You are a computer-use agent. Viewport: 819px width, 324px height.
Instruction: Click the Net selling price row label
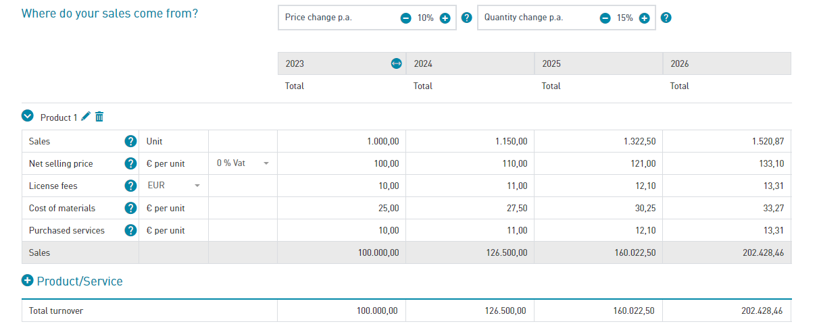(61, 163)
